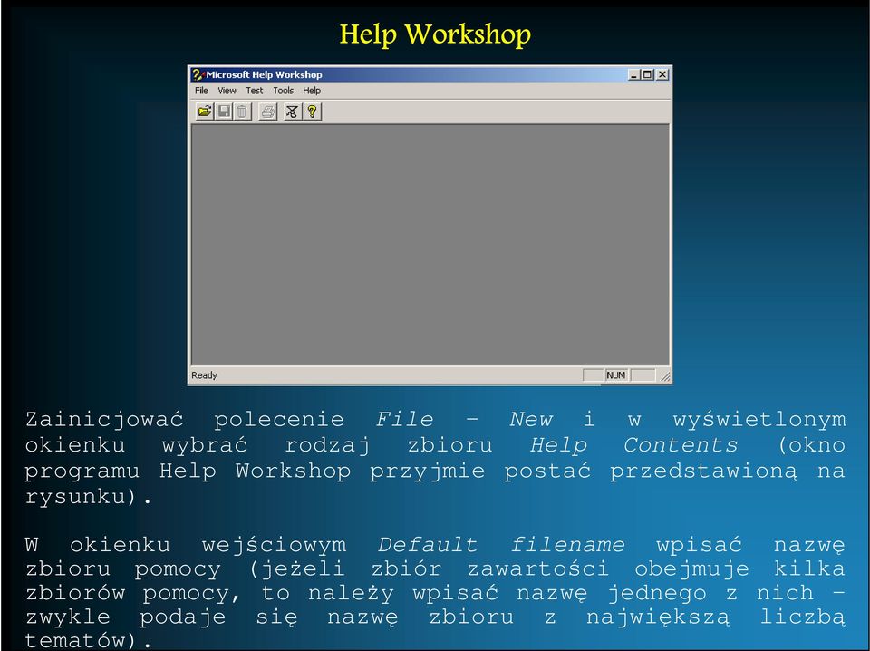Click the italic words Default filename
The image size is (870, 651).
[501, 544]
